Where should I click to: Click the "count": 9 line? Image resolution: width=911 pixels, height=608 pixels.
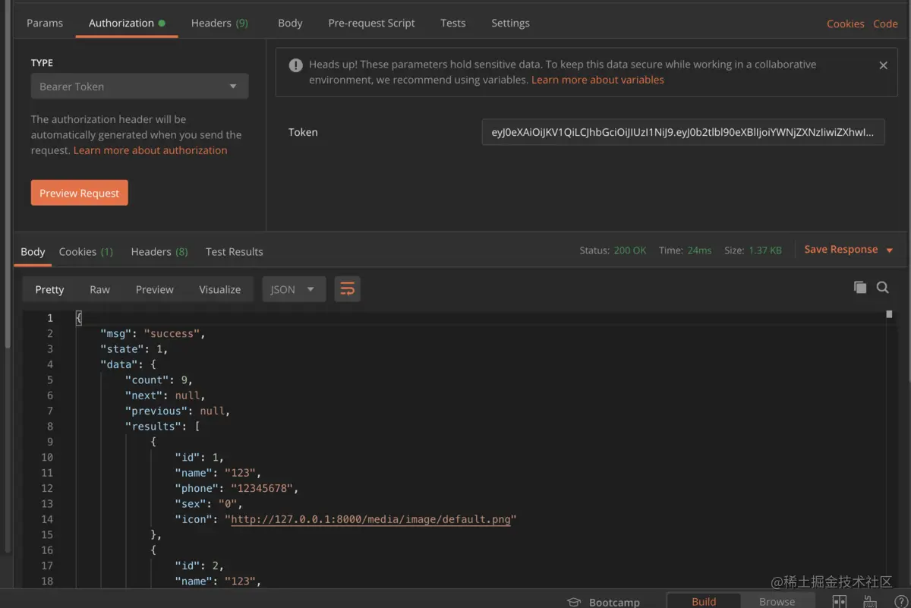coord(159,380)
